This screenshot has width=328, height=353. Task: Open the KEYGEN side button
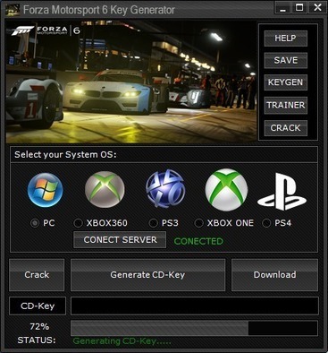coord(285,82)
